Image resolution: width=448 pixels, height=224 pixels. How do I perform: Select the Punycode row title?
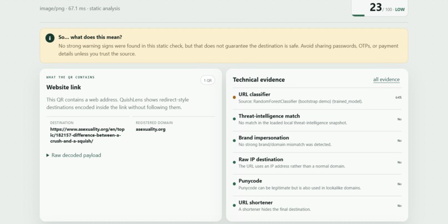point(250,181)
